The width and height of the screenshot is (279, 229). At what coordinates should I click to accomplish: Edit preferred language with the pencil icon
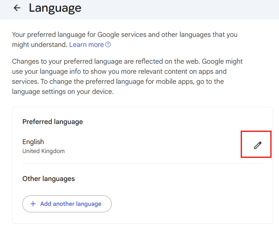pos(258,145)
